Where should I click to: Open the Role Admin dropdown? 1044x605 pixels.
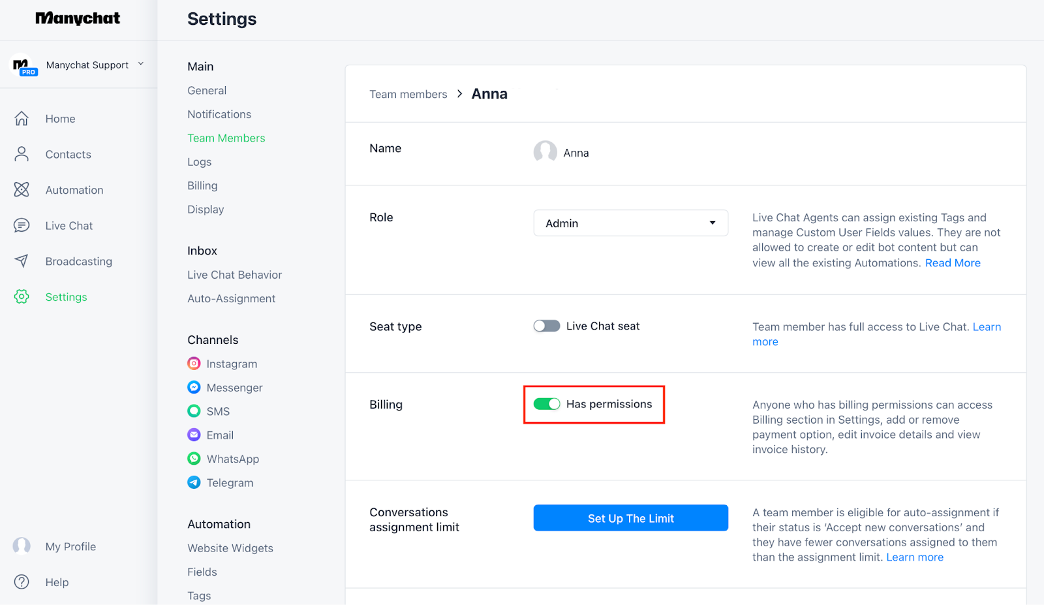(630, 223)
